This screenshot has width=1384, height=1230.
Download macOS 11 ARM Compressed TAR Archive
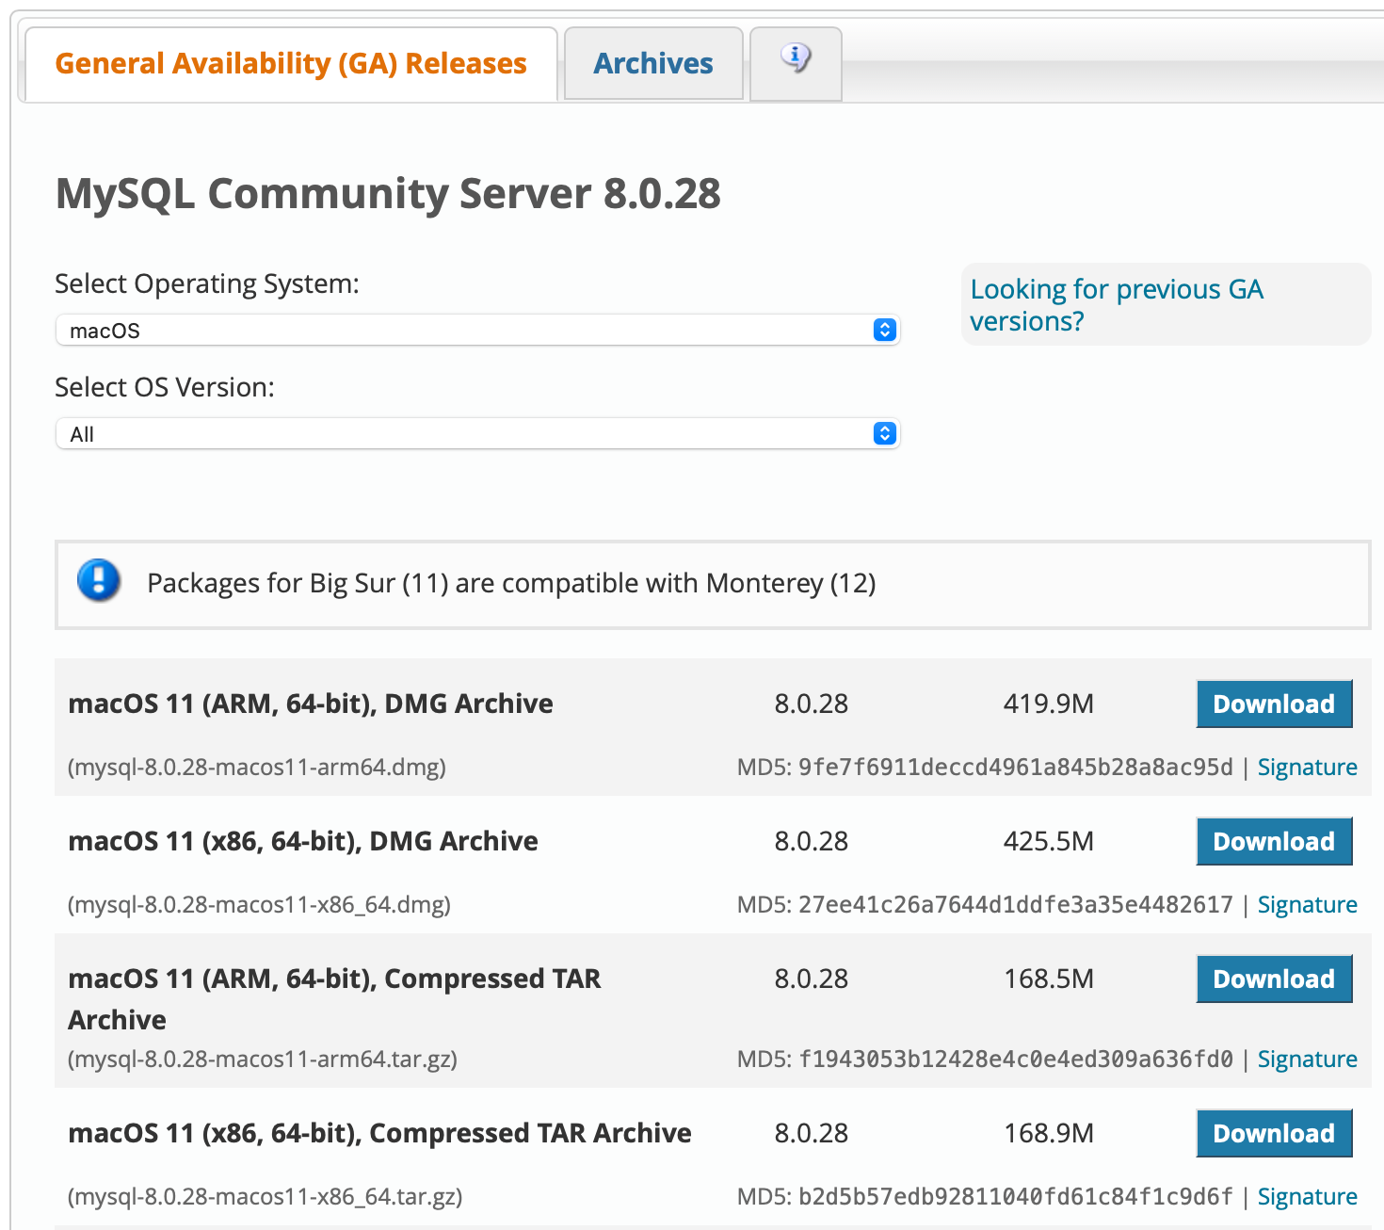(x=1274, y=979)
